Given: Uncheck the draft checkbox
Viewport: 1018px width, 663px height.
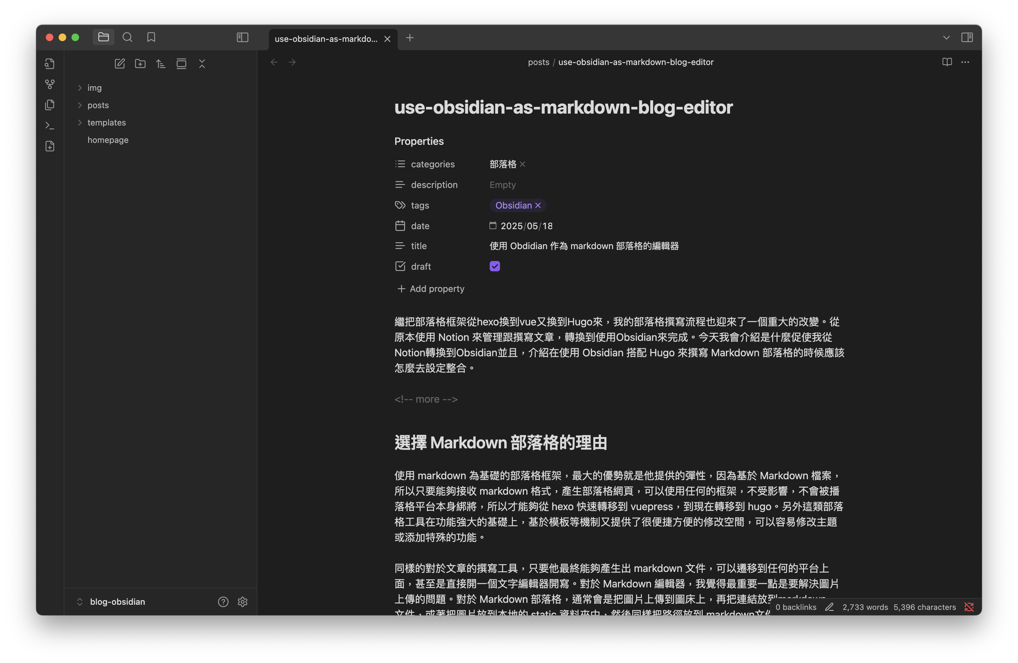Looking at the screenshot, I should click(495, 266).
